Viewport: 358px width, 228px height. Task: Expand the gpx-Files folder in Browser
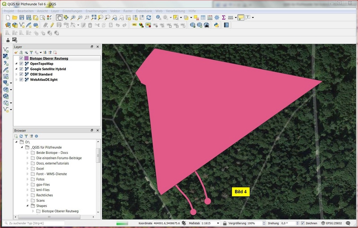27,184
